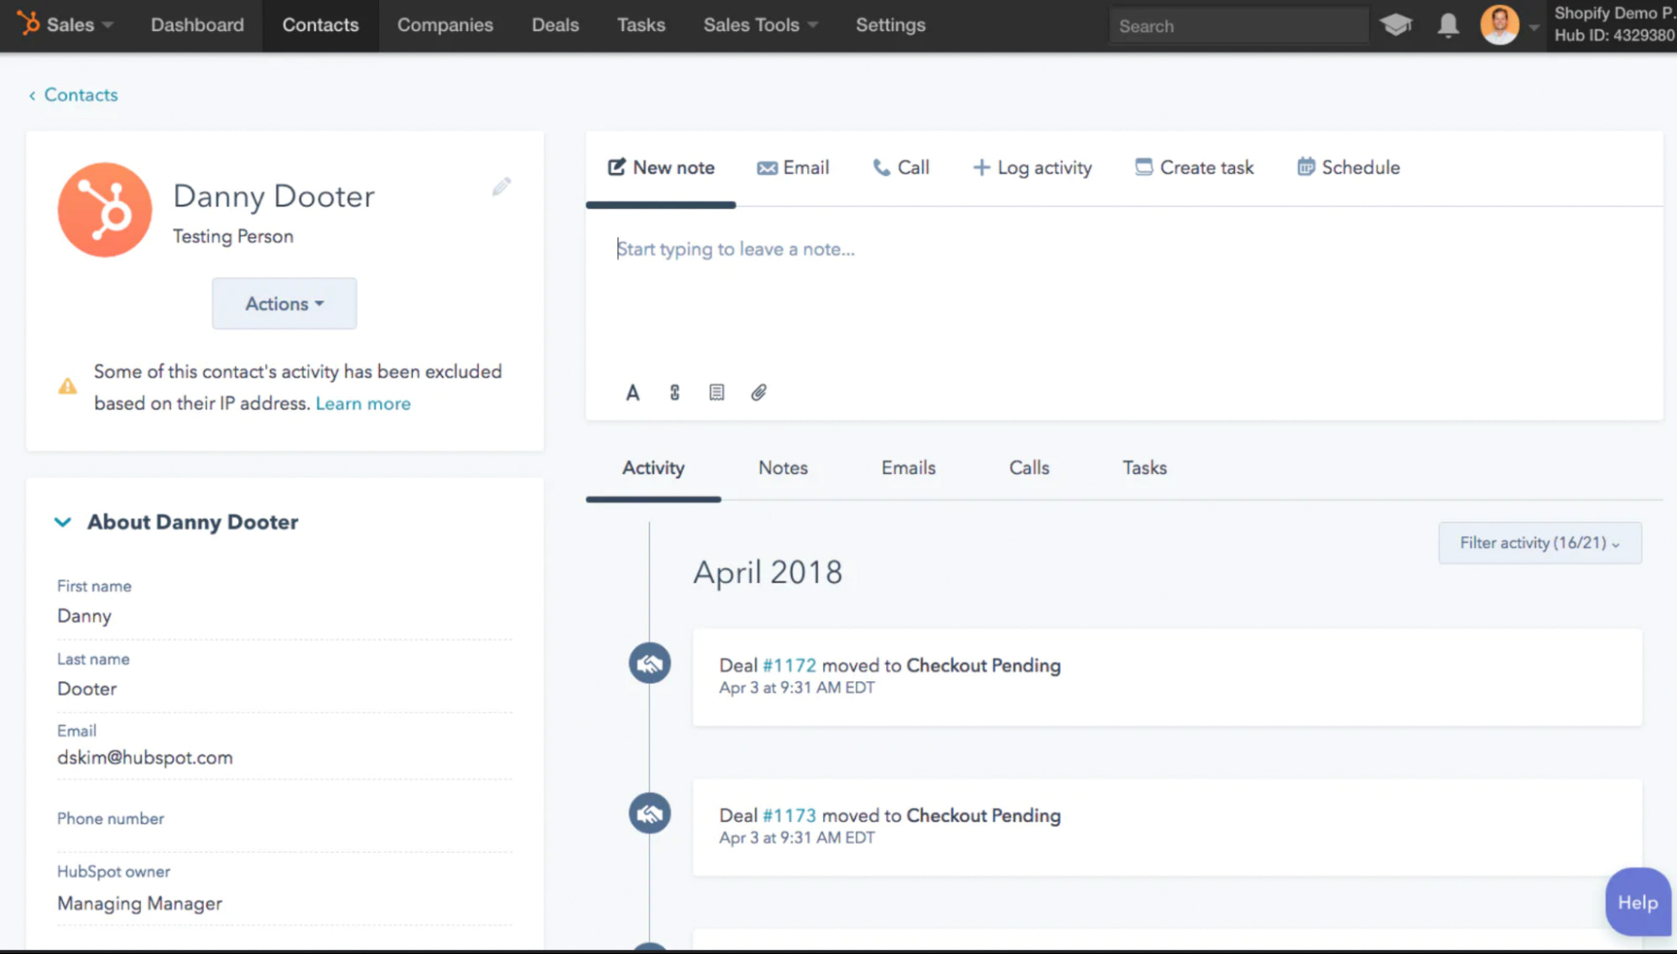Expand the Filter activity (16/21) dropdown
Screen dimensions: 1677x954
click(x=1539, y=543)
